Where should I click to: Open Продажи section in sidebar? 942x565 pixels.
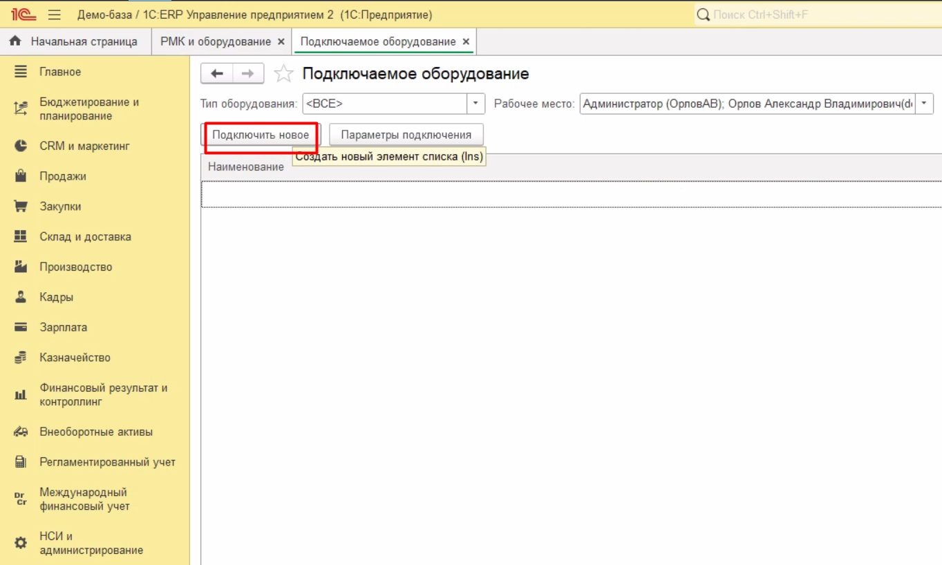pyautogui.click(x=63, y=176)
